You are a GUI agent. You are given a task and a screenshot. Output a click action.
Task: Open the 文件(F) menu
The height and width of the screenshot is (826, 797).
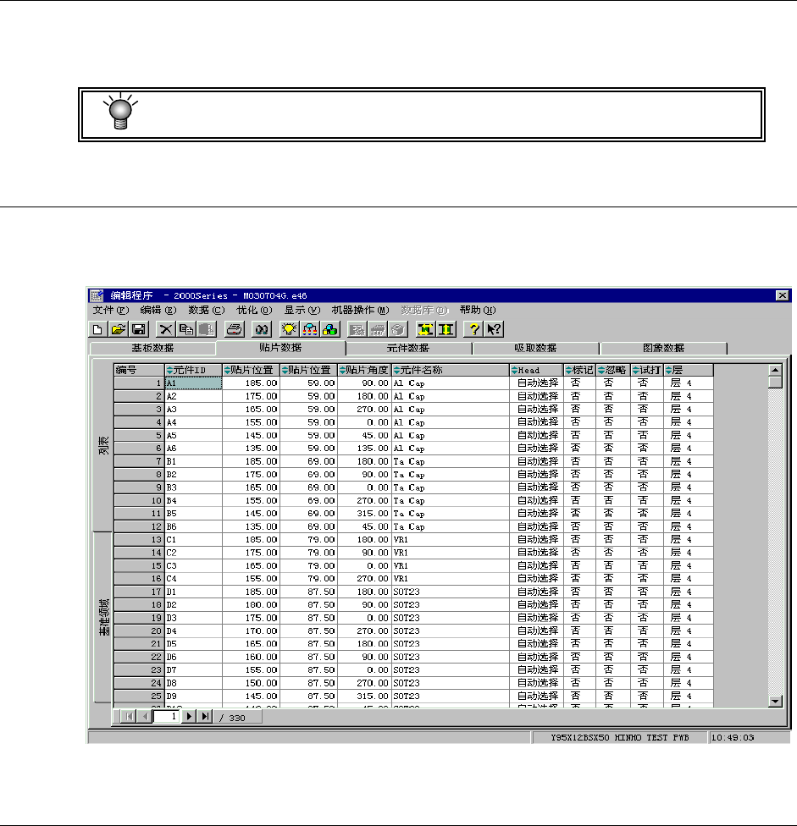click(x=111, y=311)
